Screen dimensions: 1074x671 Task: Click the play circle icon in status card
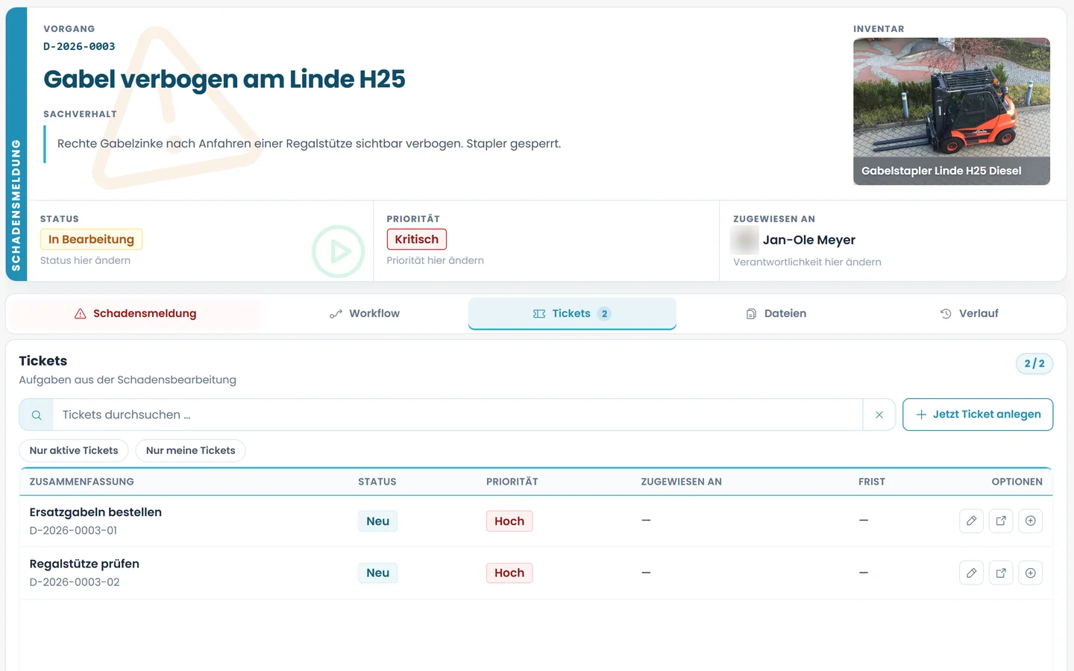pos(338,251)
